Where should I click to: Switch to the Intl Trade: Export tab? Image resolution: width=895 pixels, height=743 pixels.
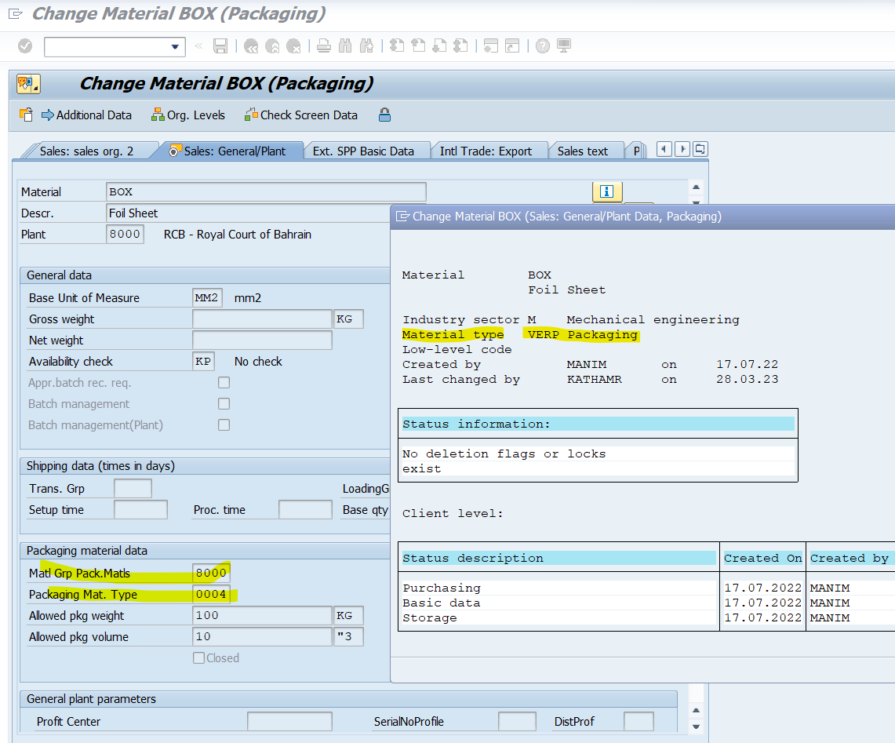(489, 149)
